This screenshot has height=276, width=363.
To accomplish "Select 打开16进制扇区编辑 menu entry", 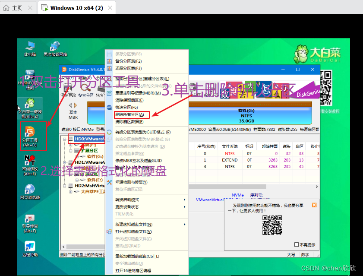I will pos(133,270).
